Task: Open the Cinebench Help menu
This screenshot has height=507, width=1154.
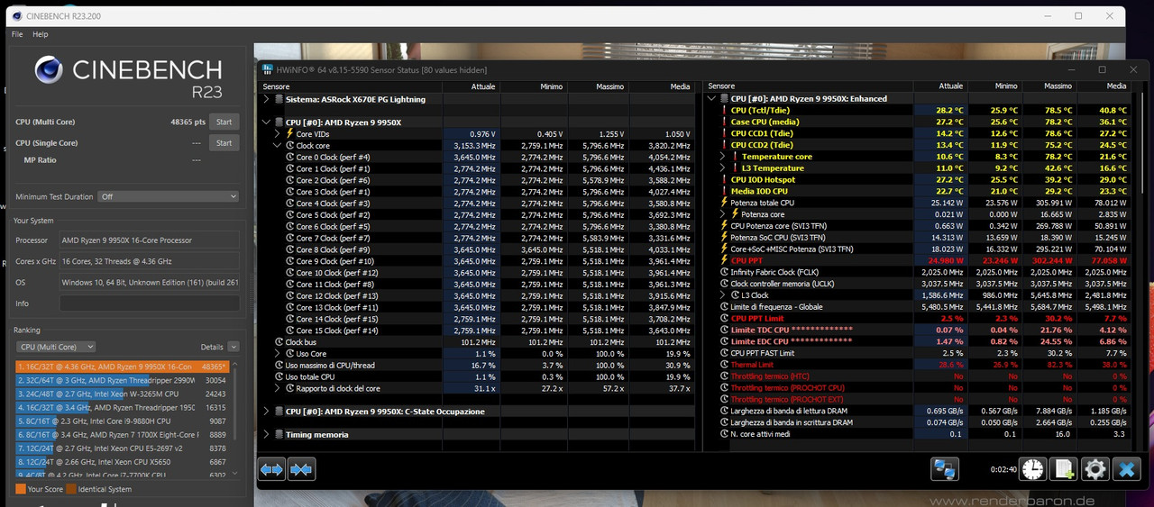Action: [41, 34]
